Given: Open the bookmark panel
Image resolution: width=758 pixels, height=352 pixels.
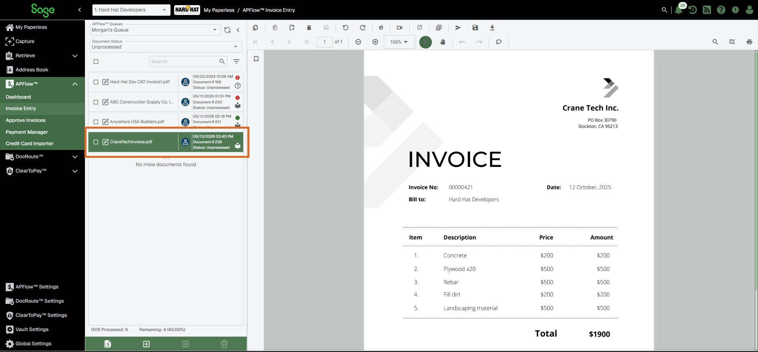Looking at the screenshot, I should click(x=256, y=59).
